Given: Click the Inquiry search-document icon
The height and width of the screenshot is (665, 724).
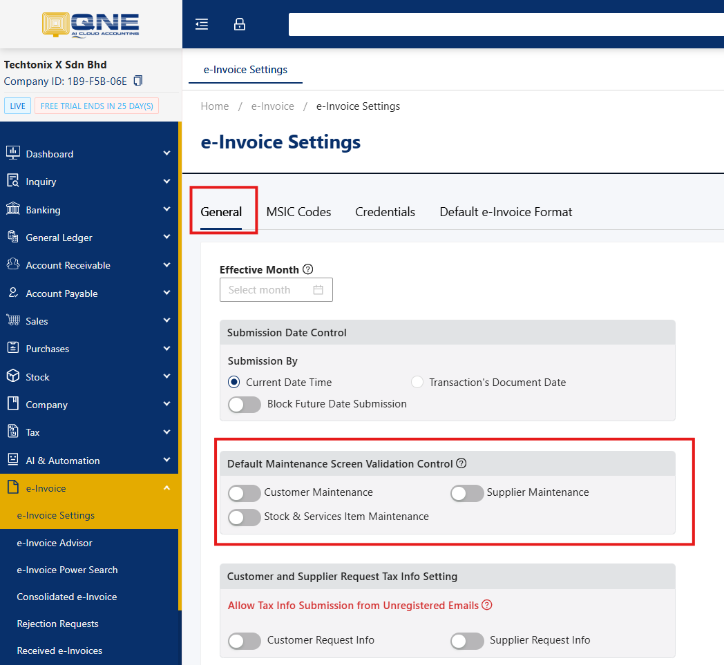Looking at the screenshot, I should pos(13,180).
